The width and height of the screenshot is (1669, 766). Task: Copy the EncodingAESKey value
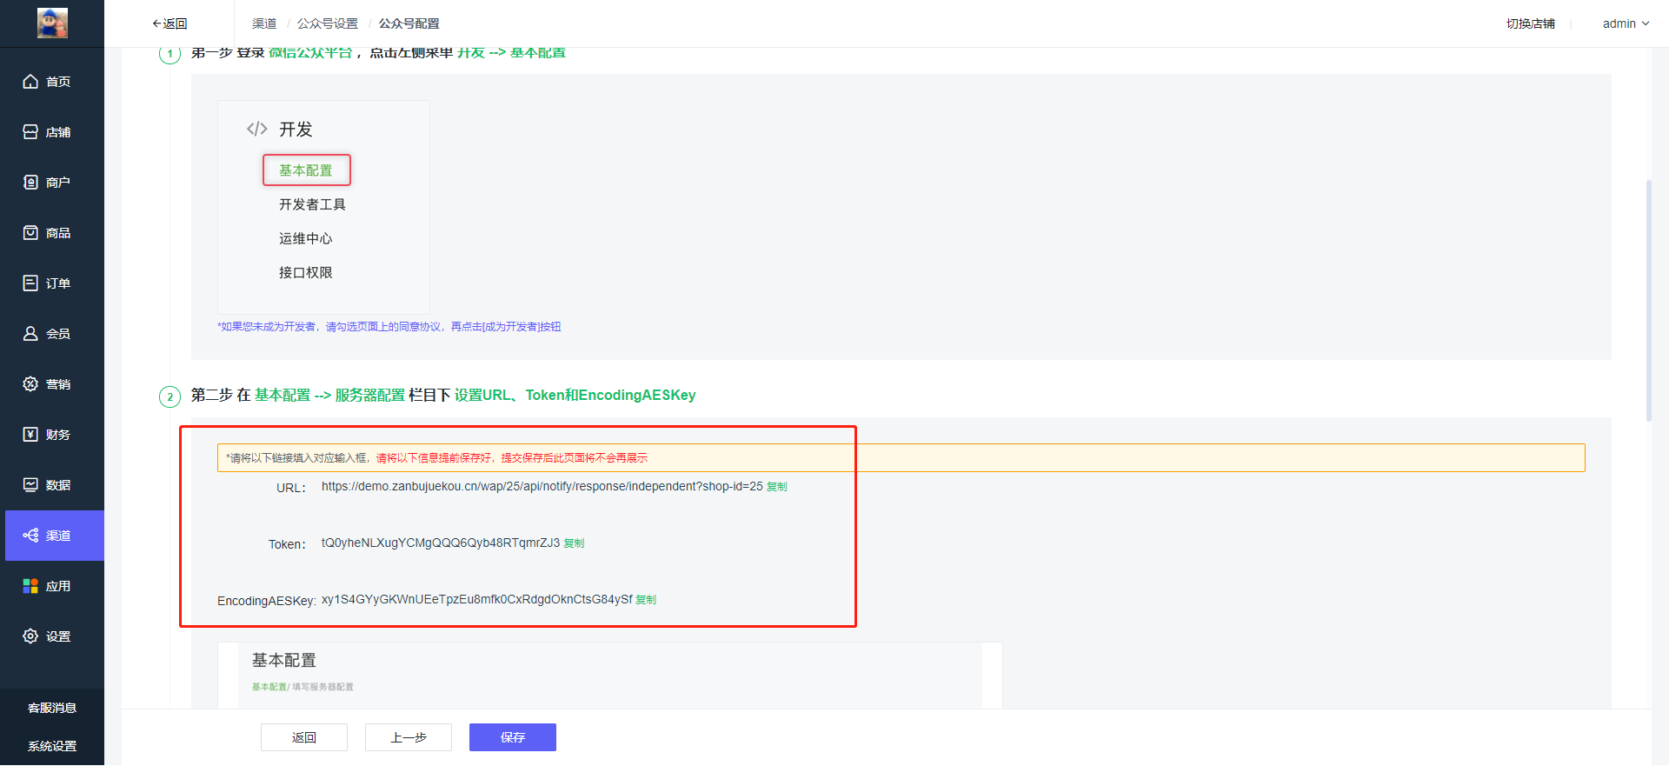point(646,600)
